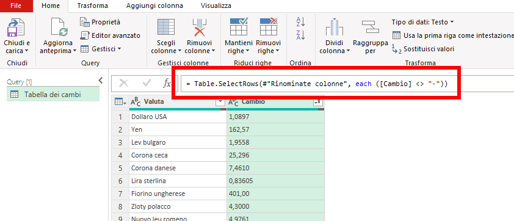Click the Rimuovi righe icon
The image size is (514, 221).
pos(269,27)
